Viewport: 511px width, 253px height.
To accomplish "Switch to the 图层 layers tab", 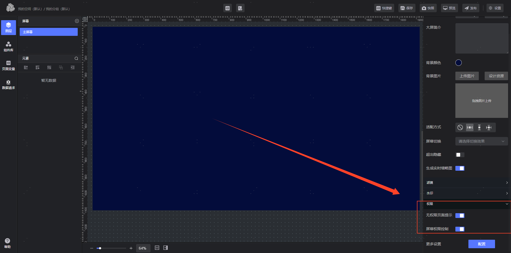I will pyautogui.click(x=9, y=27).
